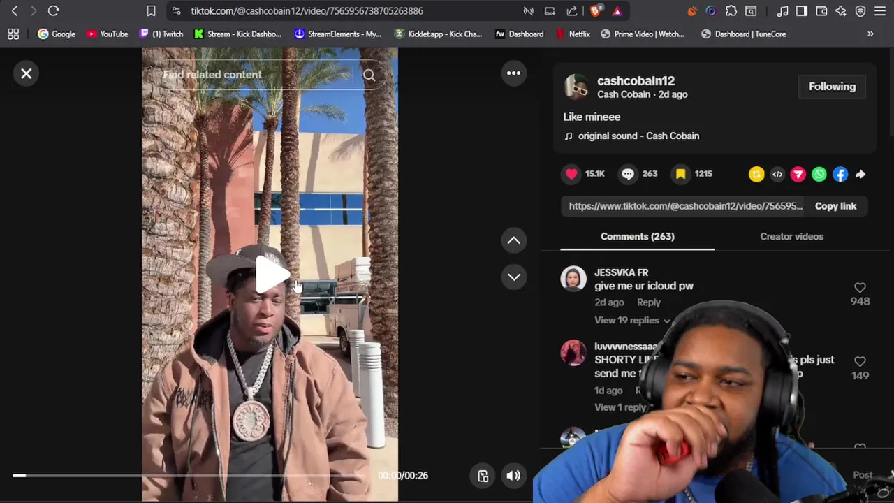894x503 pixels.
Task: Switch to the Creator videos tab
Action: click(x=791, y=236)
